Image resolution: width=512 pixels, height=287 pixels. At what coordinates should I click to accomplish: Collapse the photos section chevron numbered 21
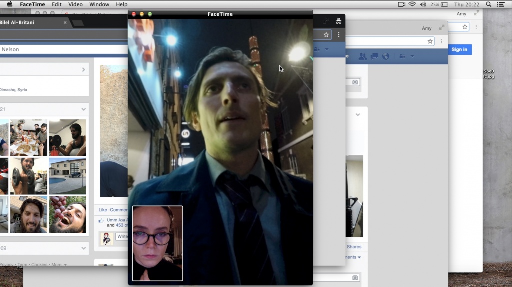click(x=83, y=109)
